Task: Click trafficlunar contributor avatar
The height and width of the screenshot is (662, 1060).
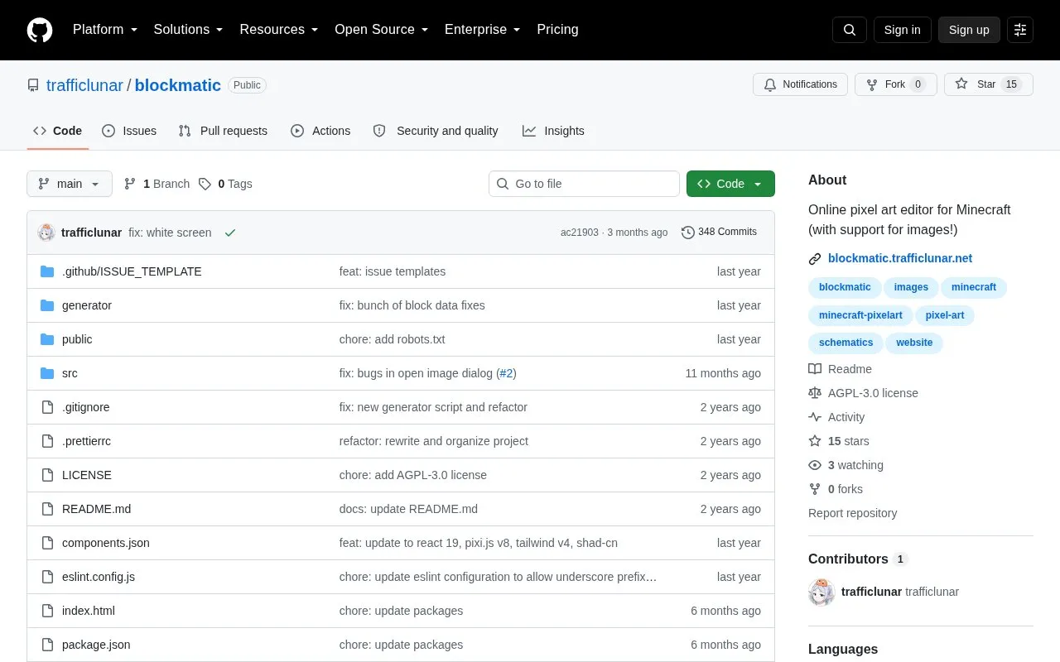Action: click(x=821, y=592)
